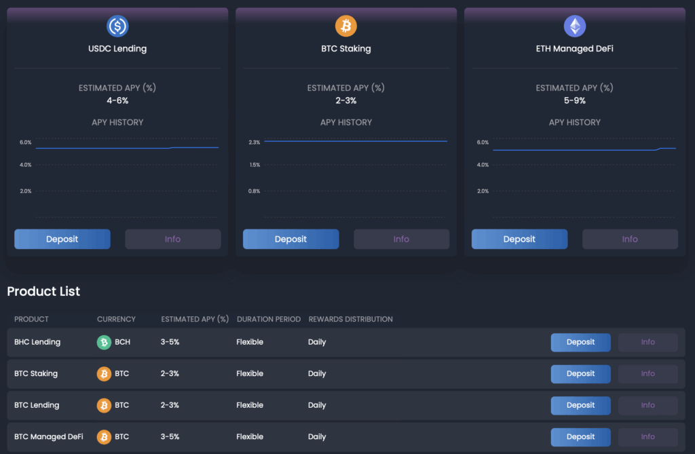The image size is (695, 454).
Task: Click the 'USDC Lending' card title
Action: pyautogui.click(x=117, y=49)
